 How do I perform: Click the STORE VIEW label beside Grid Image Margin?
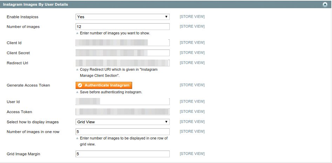192,154
